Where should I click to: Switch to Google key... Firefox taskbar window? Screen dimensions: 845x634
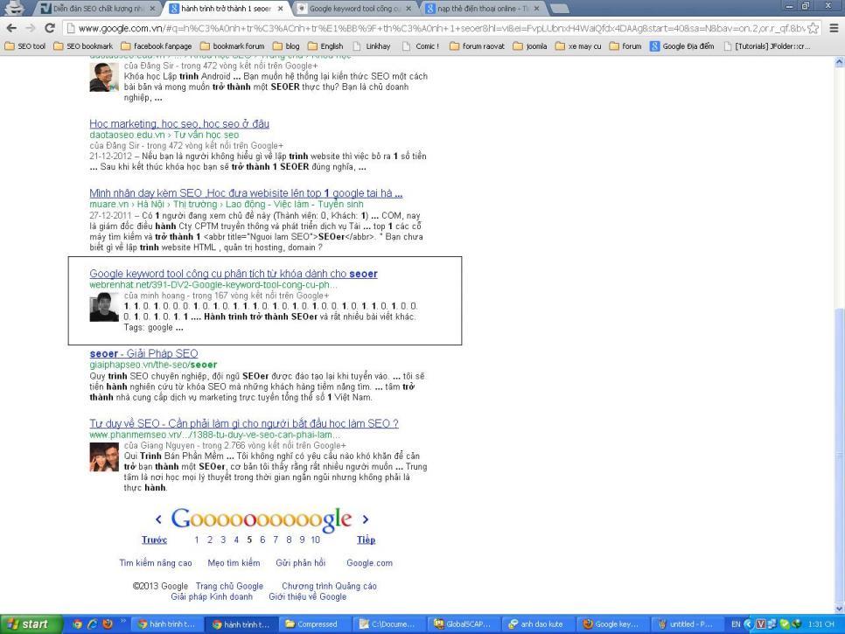point(614,624)
